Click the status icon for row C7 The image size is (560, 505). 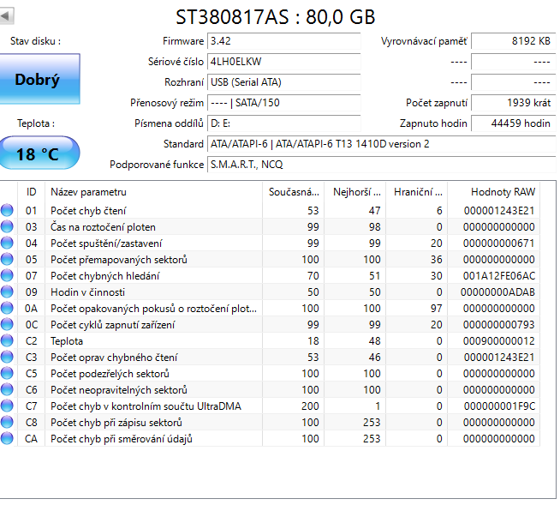pos(7,406)
